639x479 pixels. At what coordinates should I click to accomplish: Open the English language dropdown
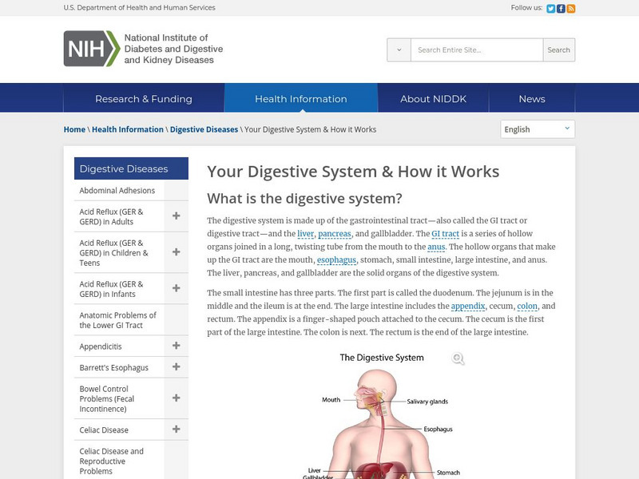(x=536, y=129)
